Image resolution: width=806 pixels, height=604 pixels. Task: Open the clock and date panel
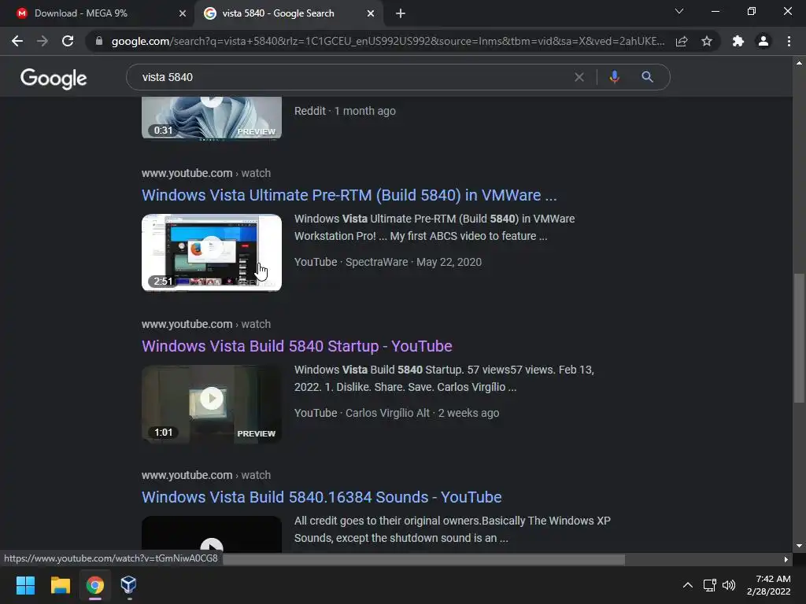click(768, 585)
